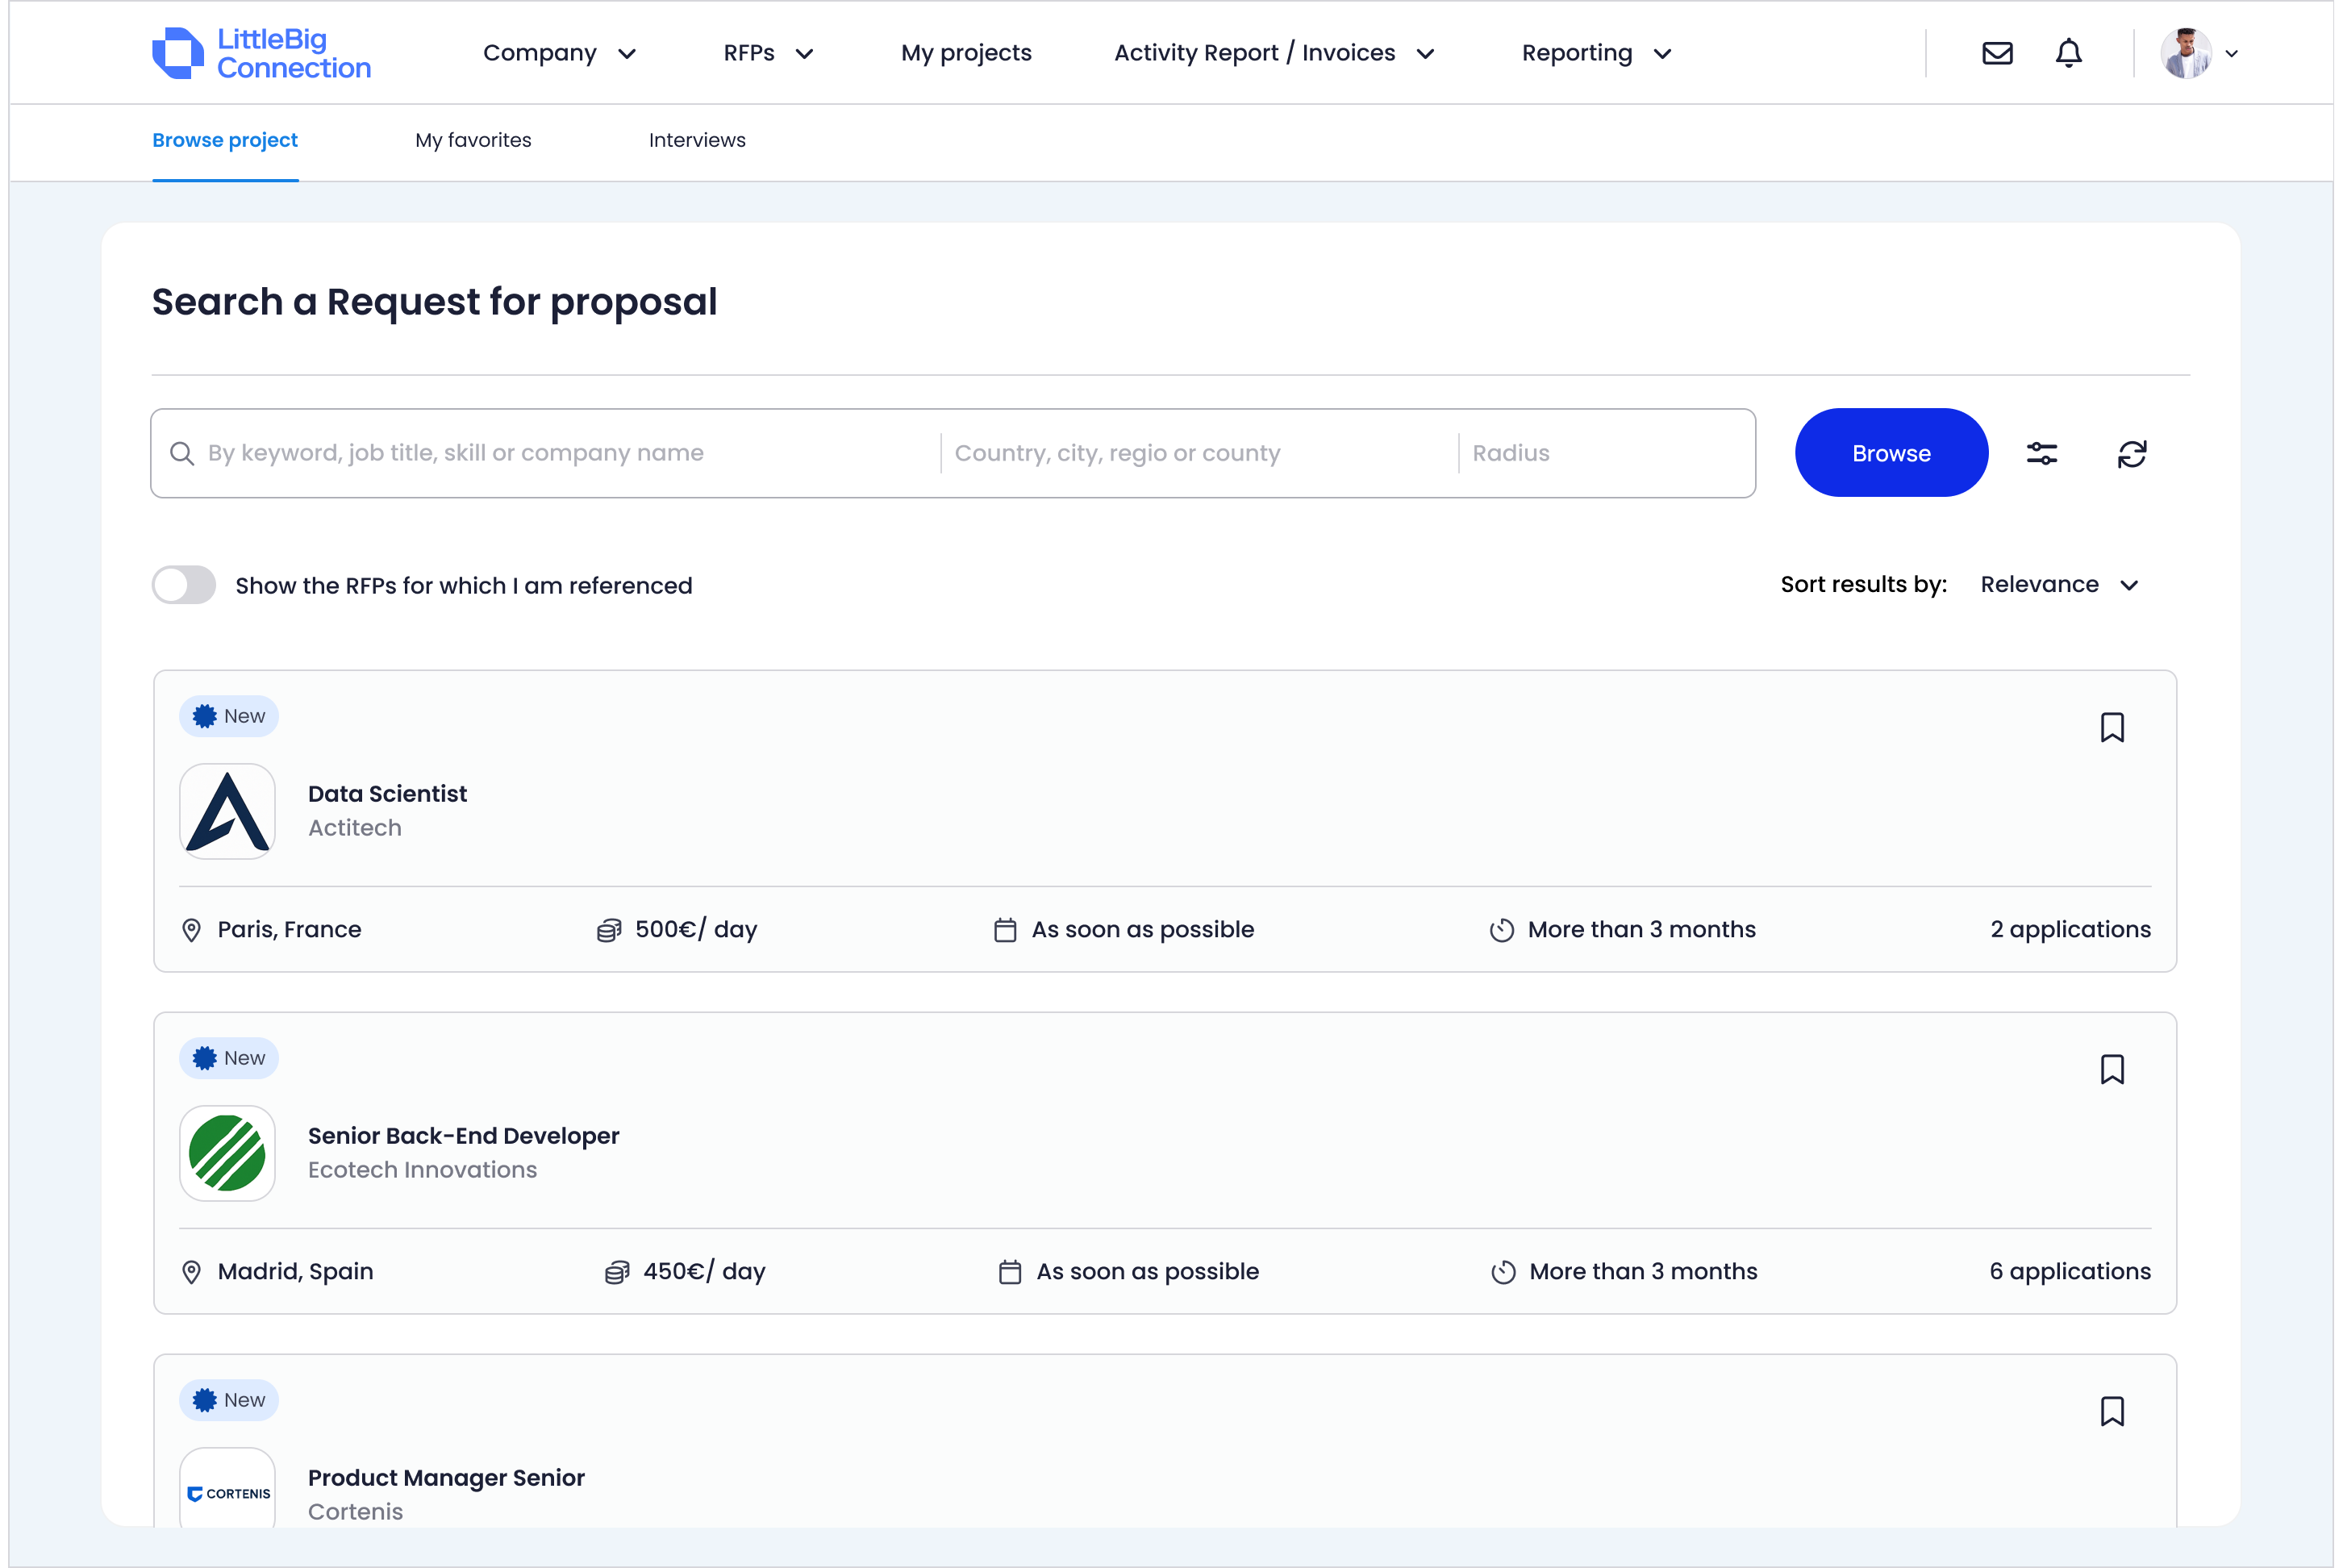Click the Madrid, Spain location text

pos(295,1272)
